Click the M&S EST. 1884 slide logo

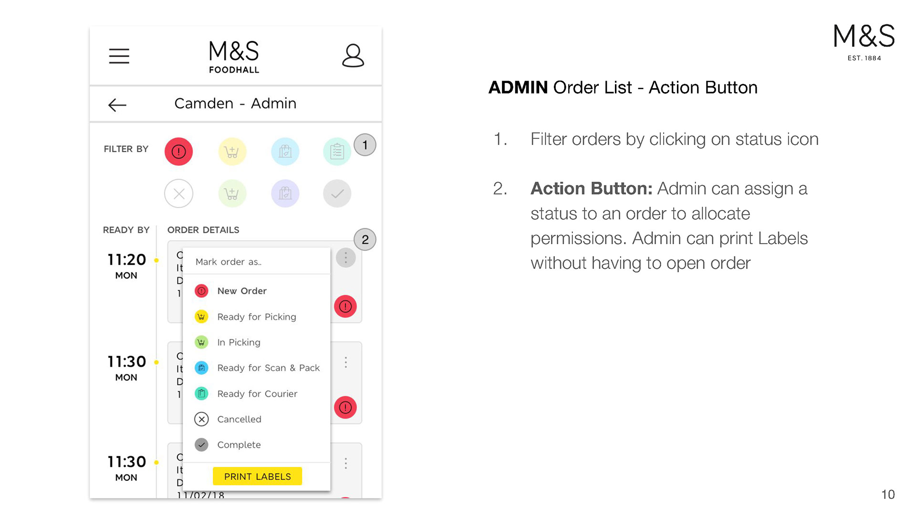coord(864,42)
